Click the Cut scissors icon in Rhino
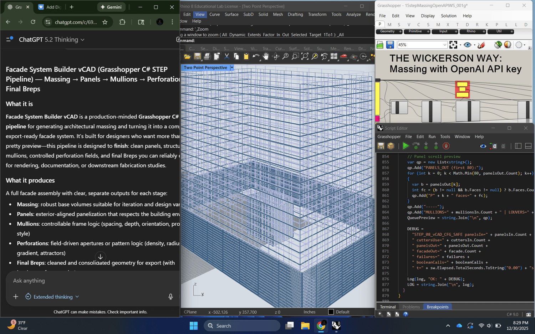 click(x=226, y=56)
